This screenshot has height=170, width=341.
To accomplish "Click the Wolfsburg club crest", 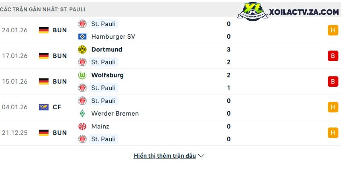I will click(x=82, y=75).
